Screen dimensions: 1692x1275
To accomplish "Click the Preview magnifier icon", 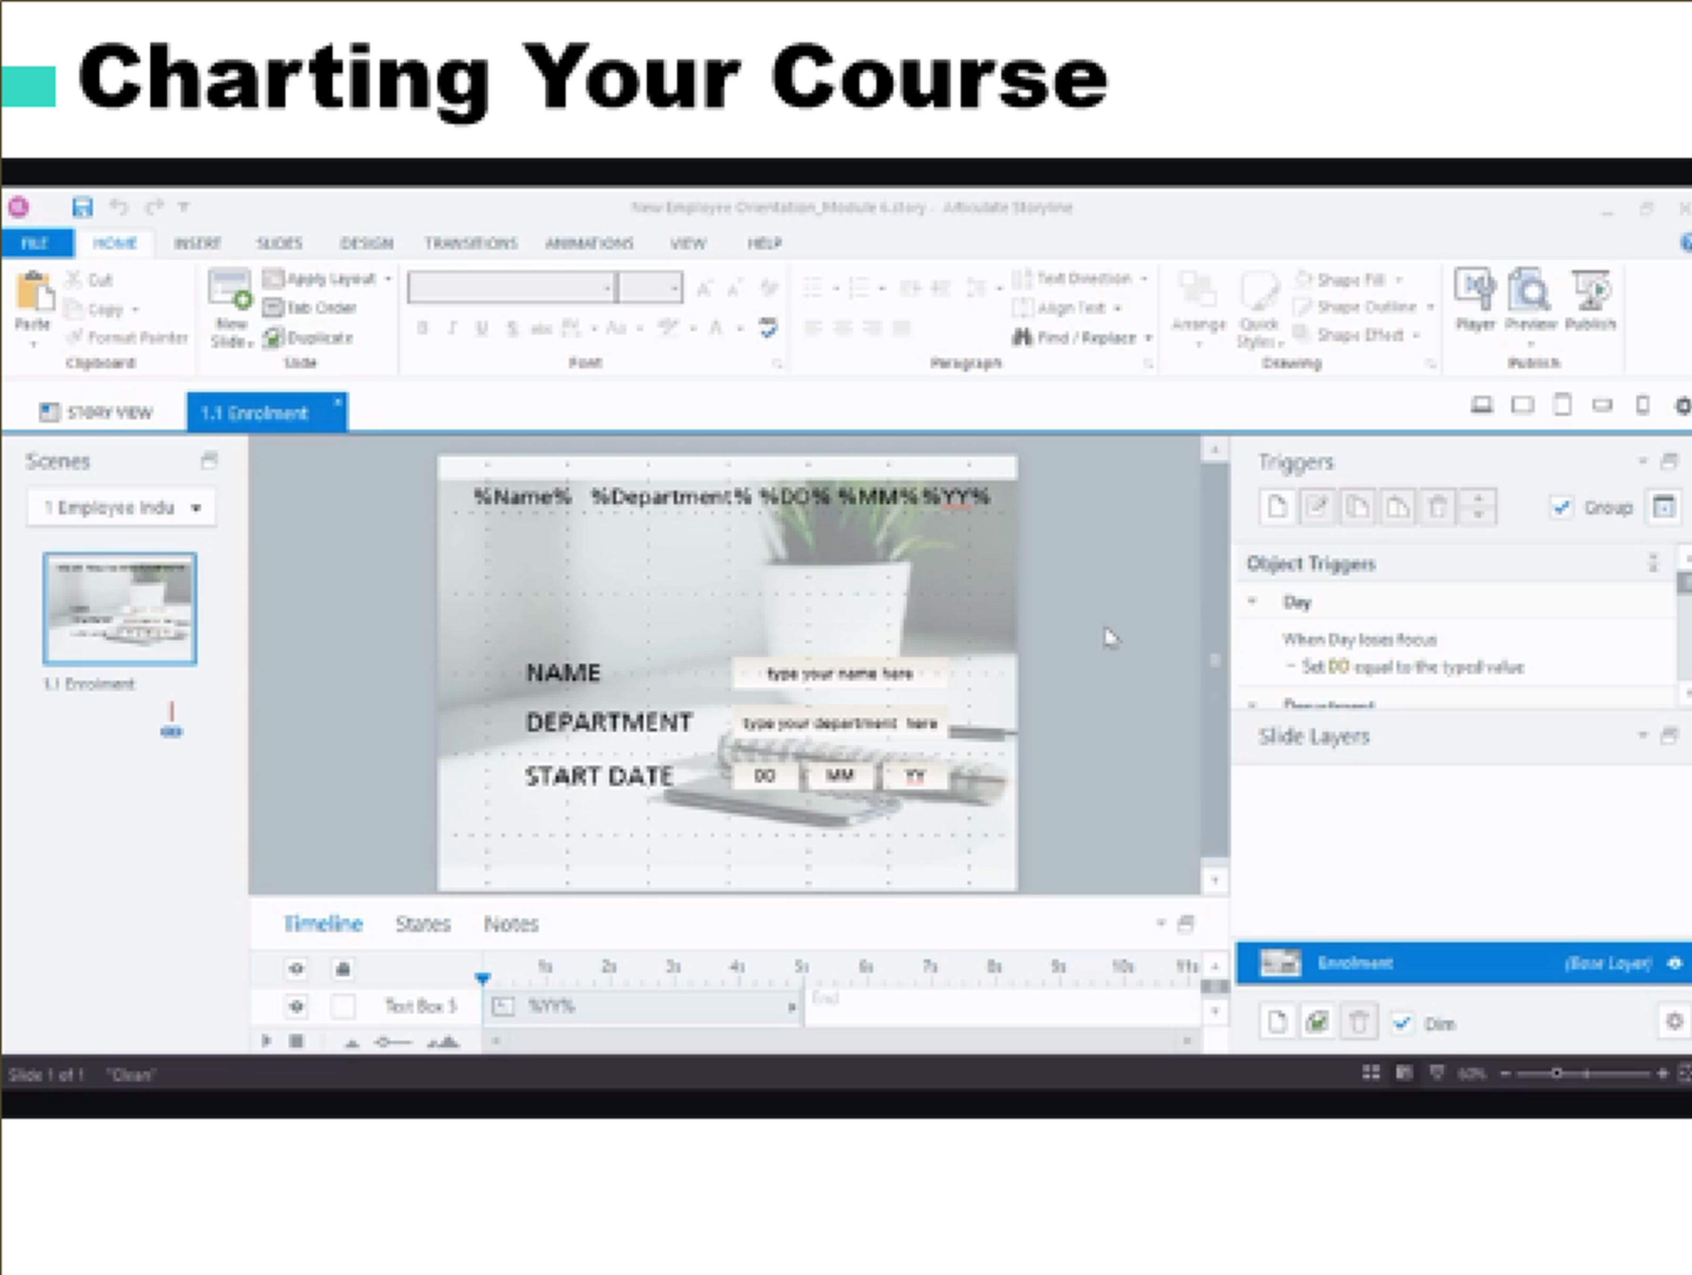I will point(1529,290).
